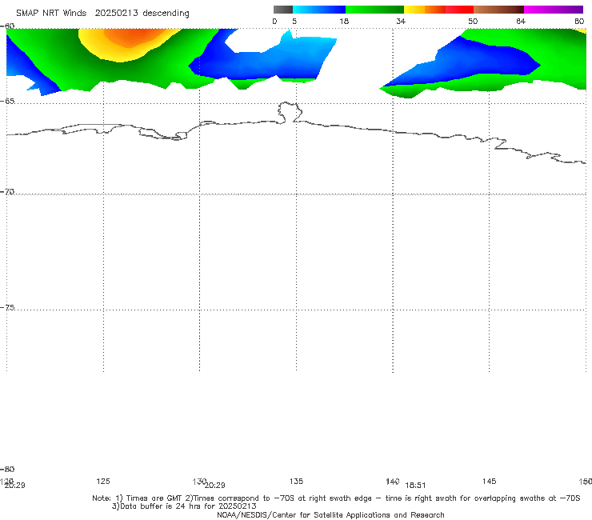Click the swath time '18:51'

tap(415, 486)
